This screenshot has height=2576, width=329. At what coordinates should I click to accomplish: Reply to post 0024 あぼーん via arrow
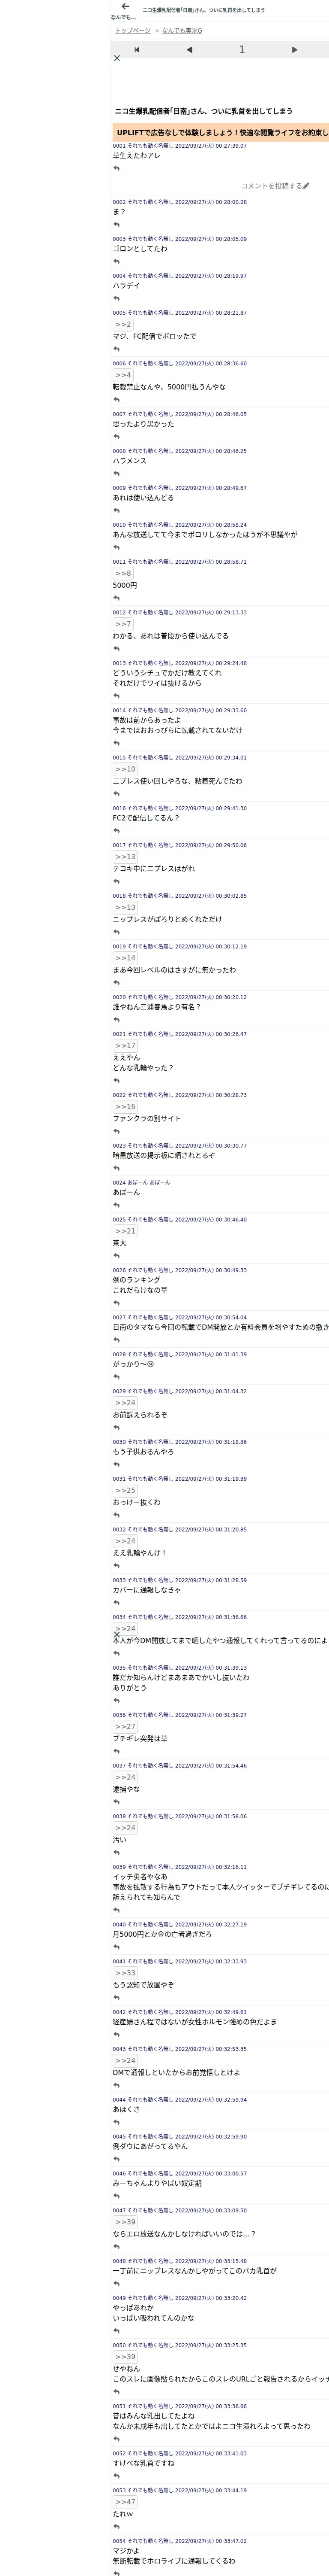point(117,1205)
